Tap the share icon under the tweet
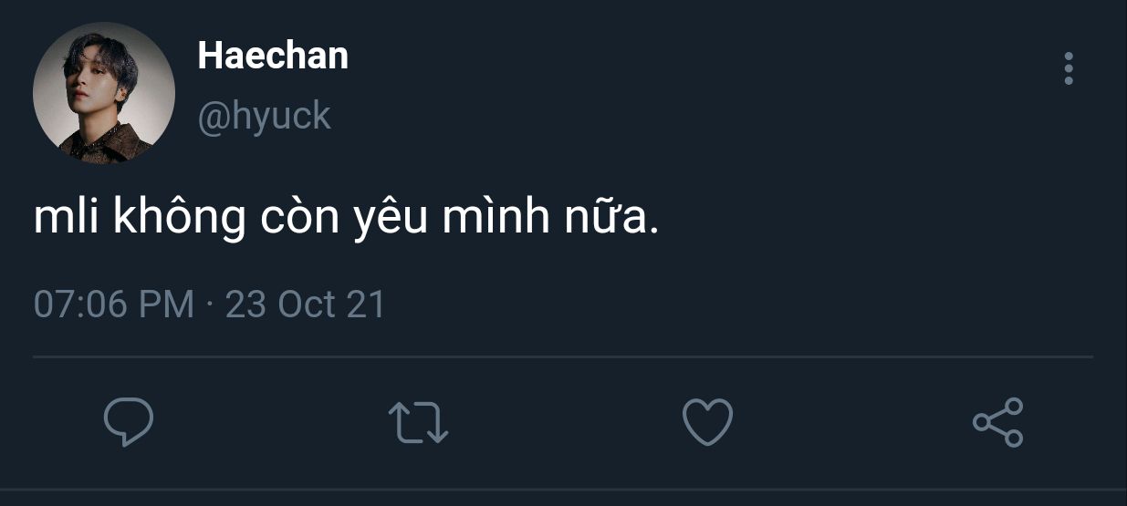 click(x=997, y=422)
